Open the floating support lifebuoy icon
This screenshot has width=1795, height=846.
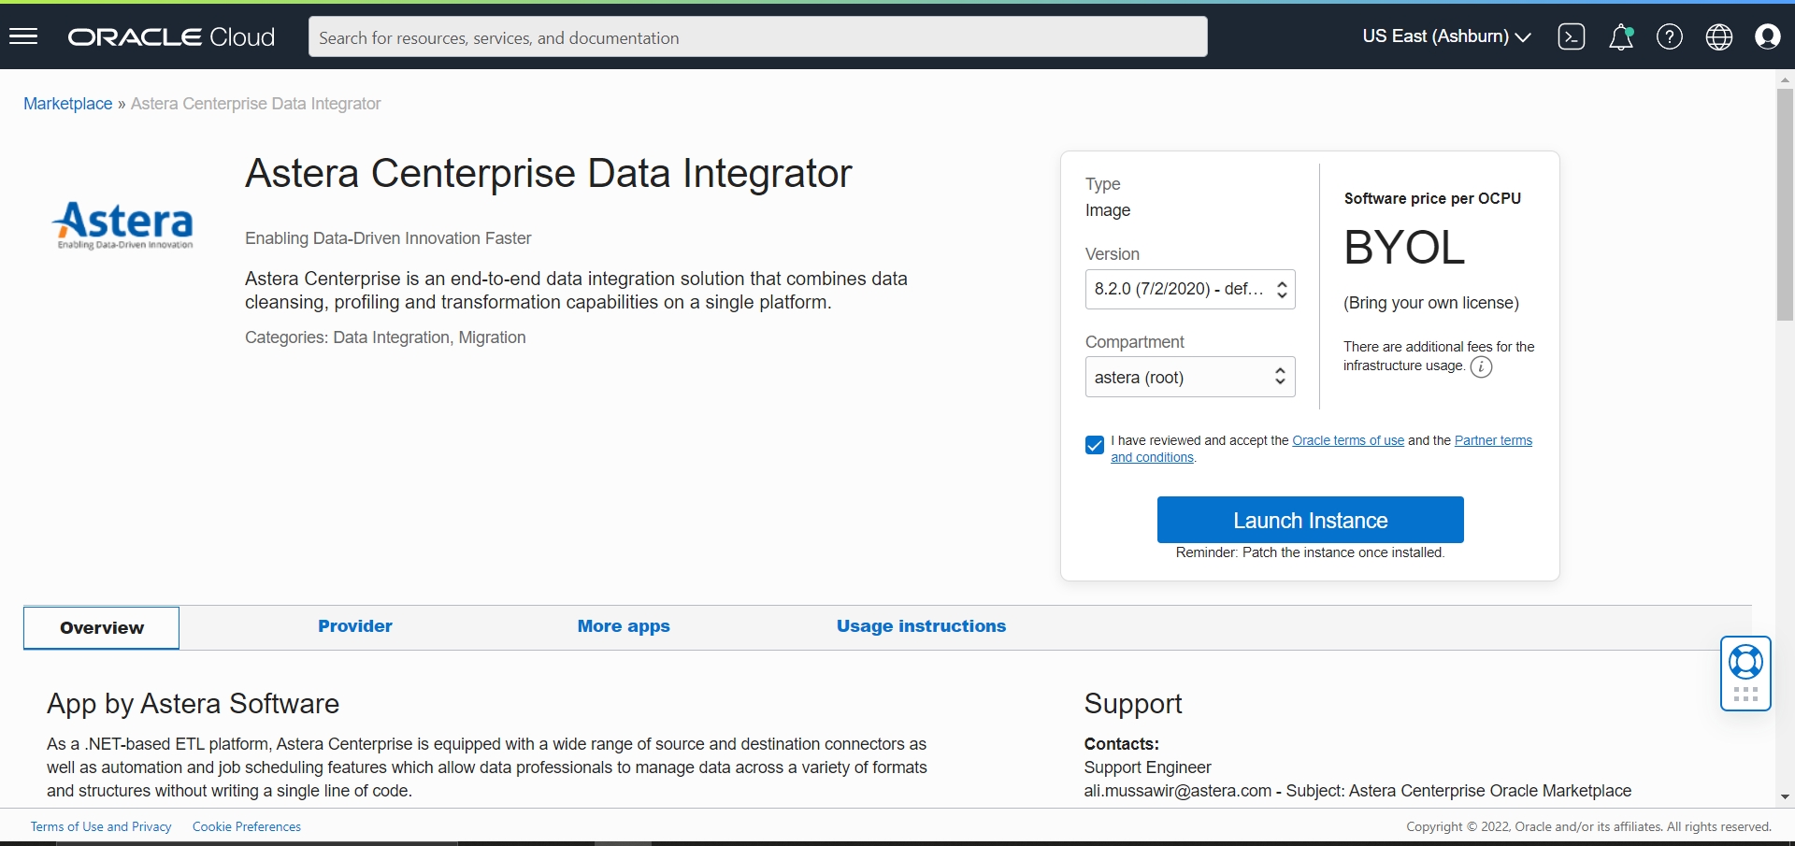point(1745,663)
